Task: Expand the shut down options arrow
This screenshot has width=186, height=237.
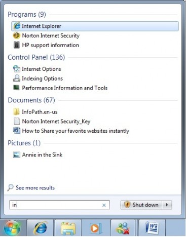Action: (x=167, y=205)
